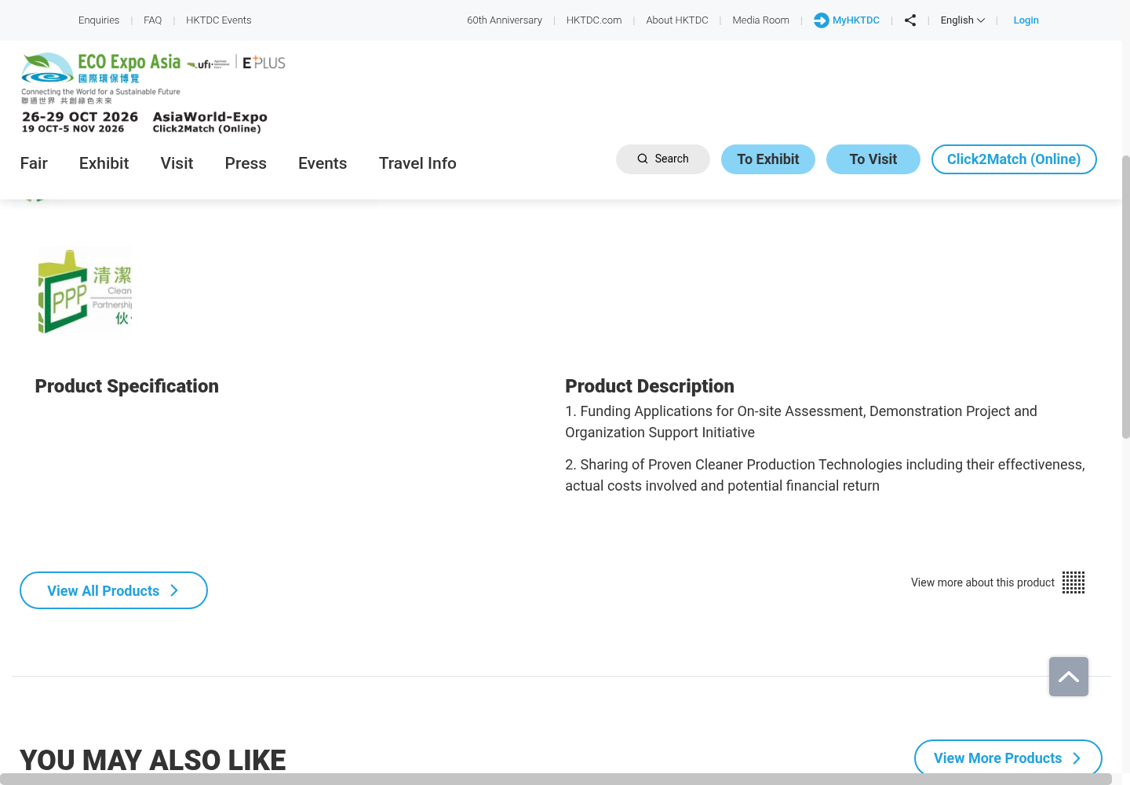This screenshot has height=785, width=1130.
Task: Click the vertical page scrollbar
Action: click(1125, 297)
